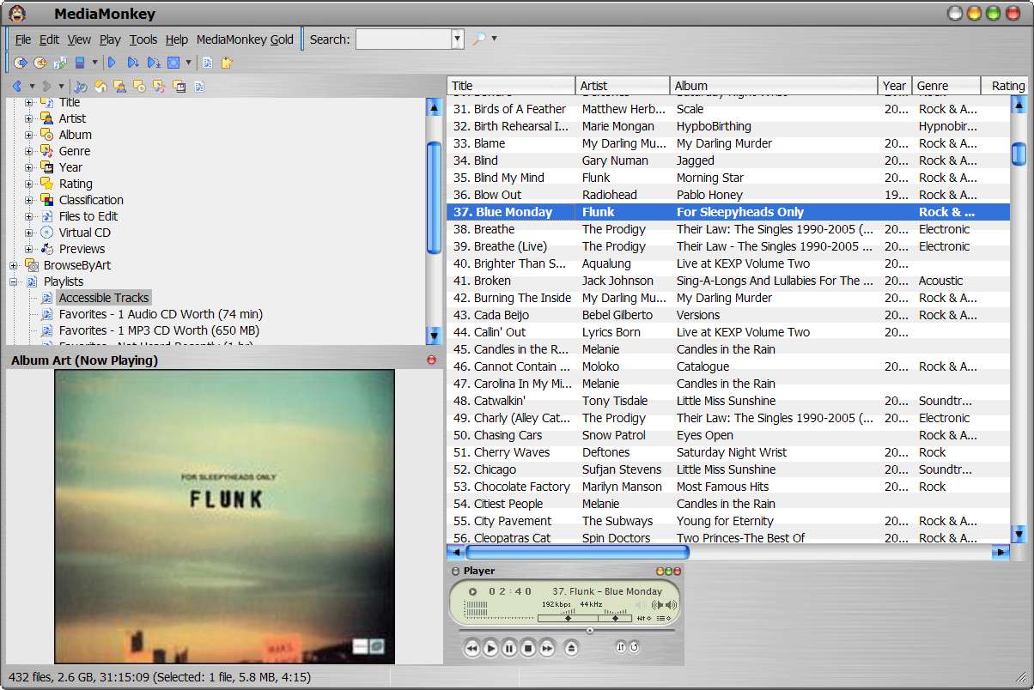Click the back navigation arrow icon
This screenshot has height=690, width=1034.
click(17, 84)
